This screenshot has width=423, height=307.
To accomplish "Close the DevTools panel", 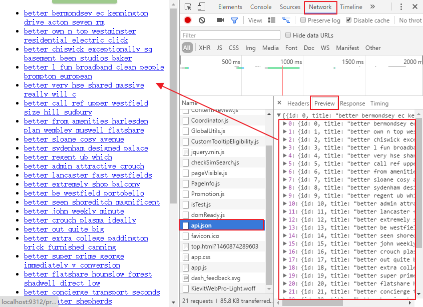I will pyautogui.click(x=415, y=6).
